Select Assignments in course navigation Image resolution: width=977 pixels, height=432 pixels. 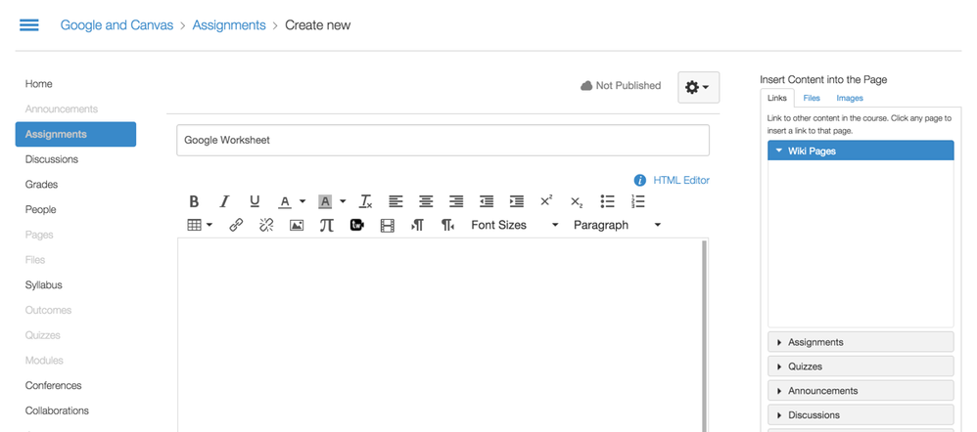tap(75, 134)
